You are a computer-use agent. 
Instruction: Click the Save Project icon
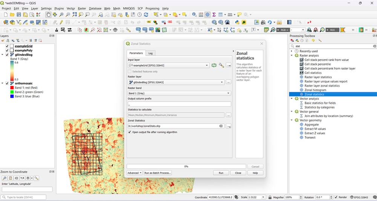[19, 15]
